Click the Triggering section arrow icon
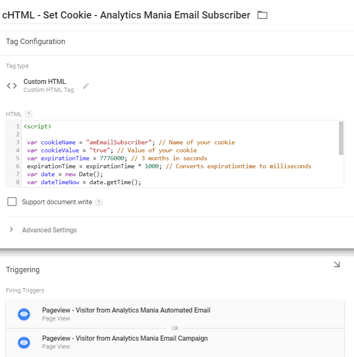 tap(337, 264)
